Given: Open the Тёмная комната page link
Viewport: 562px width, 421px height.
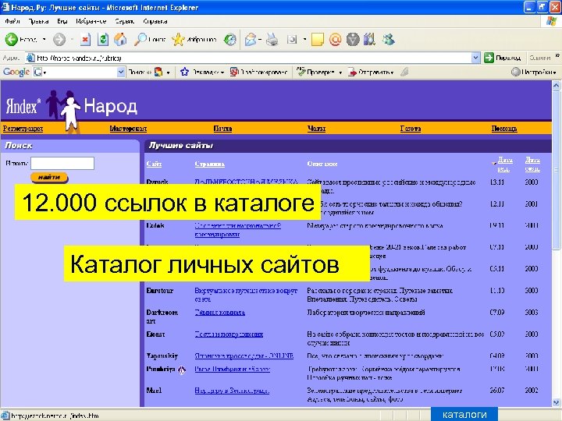Looking at the screenshot, I should 219,313.
